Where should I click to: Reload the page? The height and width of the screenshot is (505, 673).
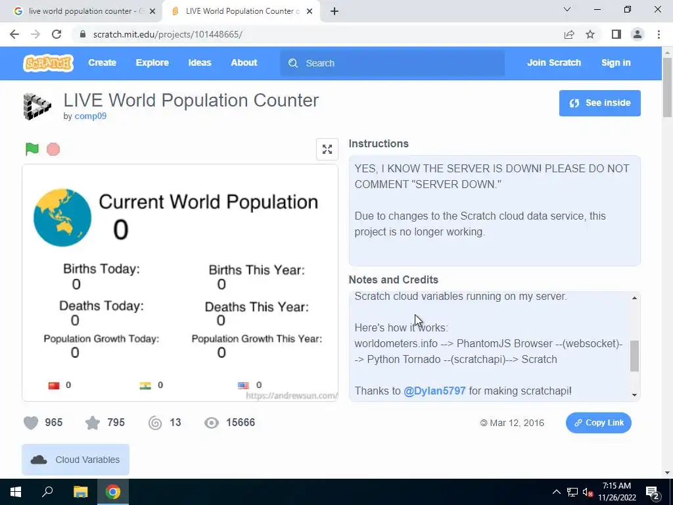tap(57, 34)
